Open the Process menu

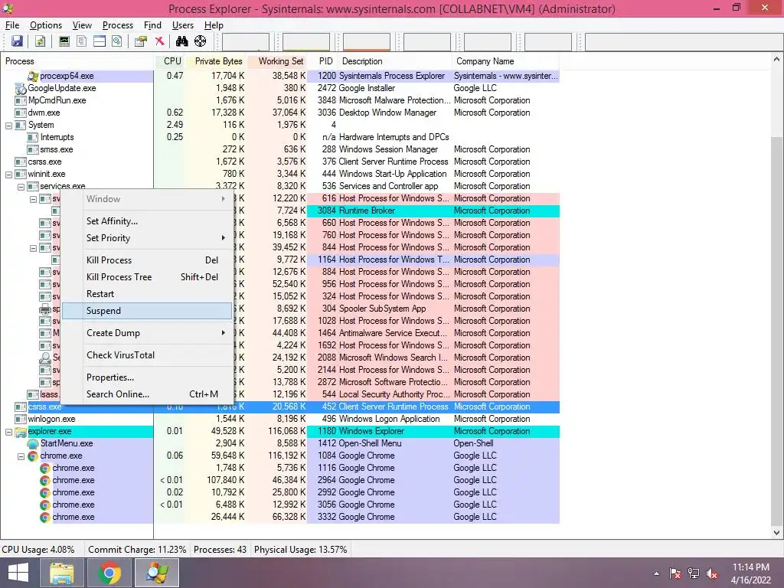(x=117, y=25)
